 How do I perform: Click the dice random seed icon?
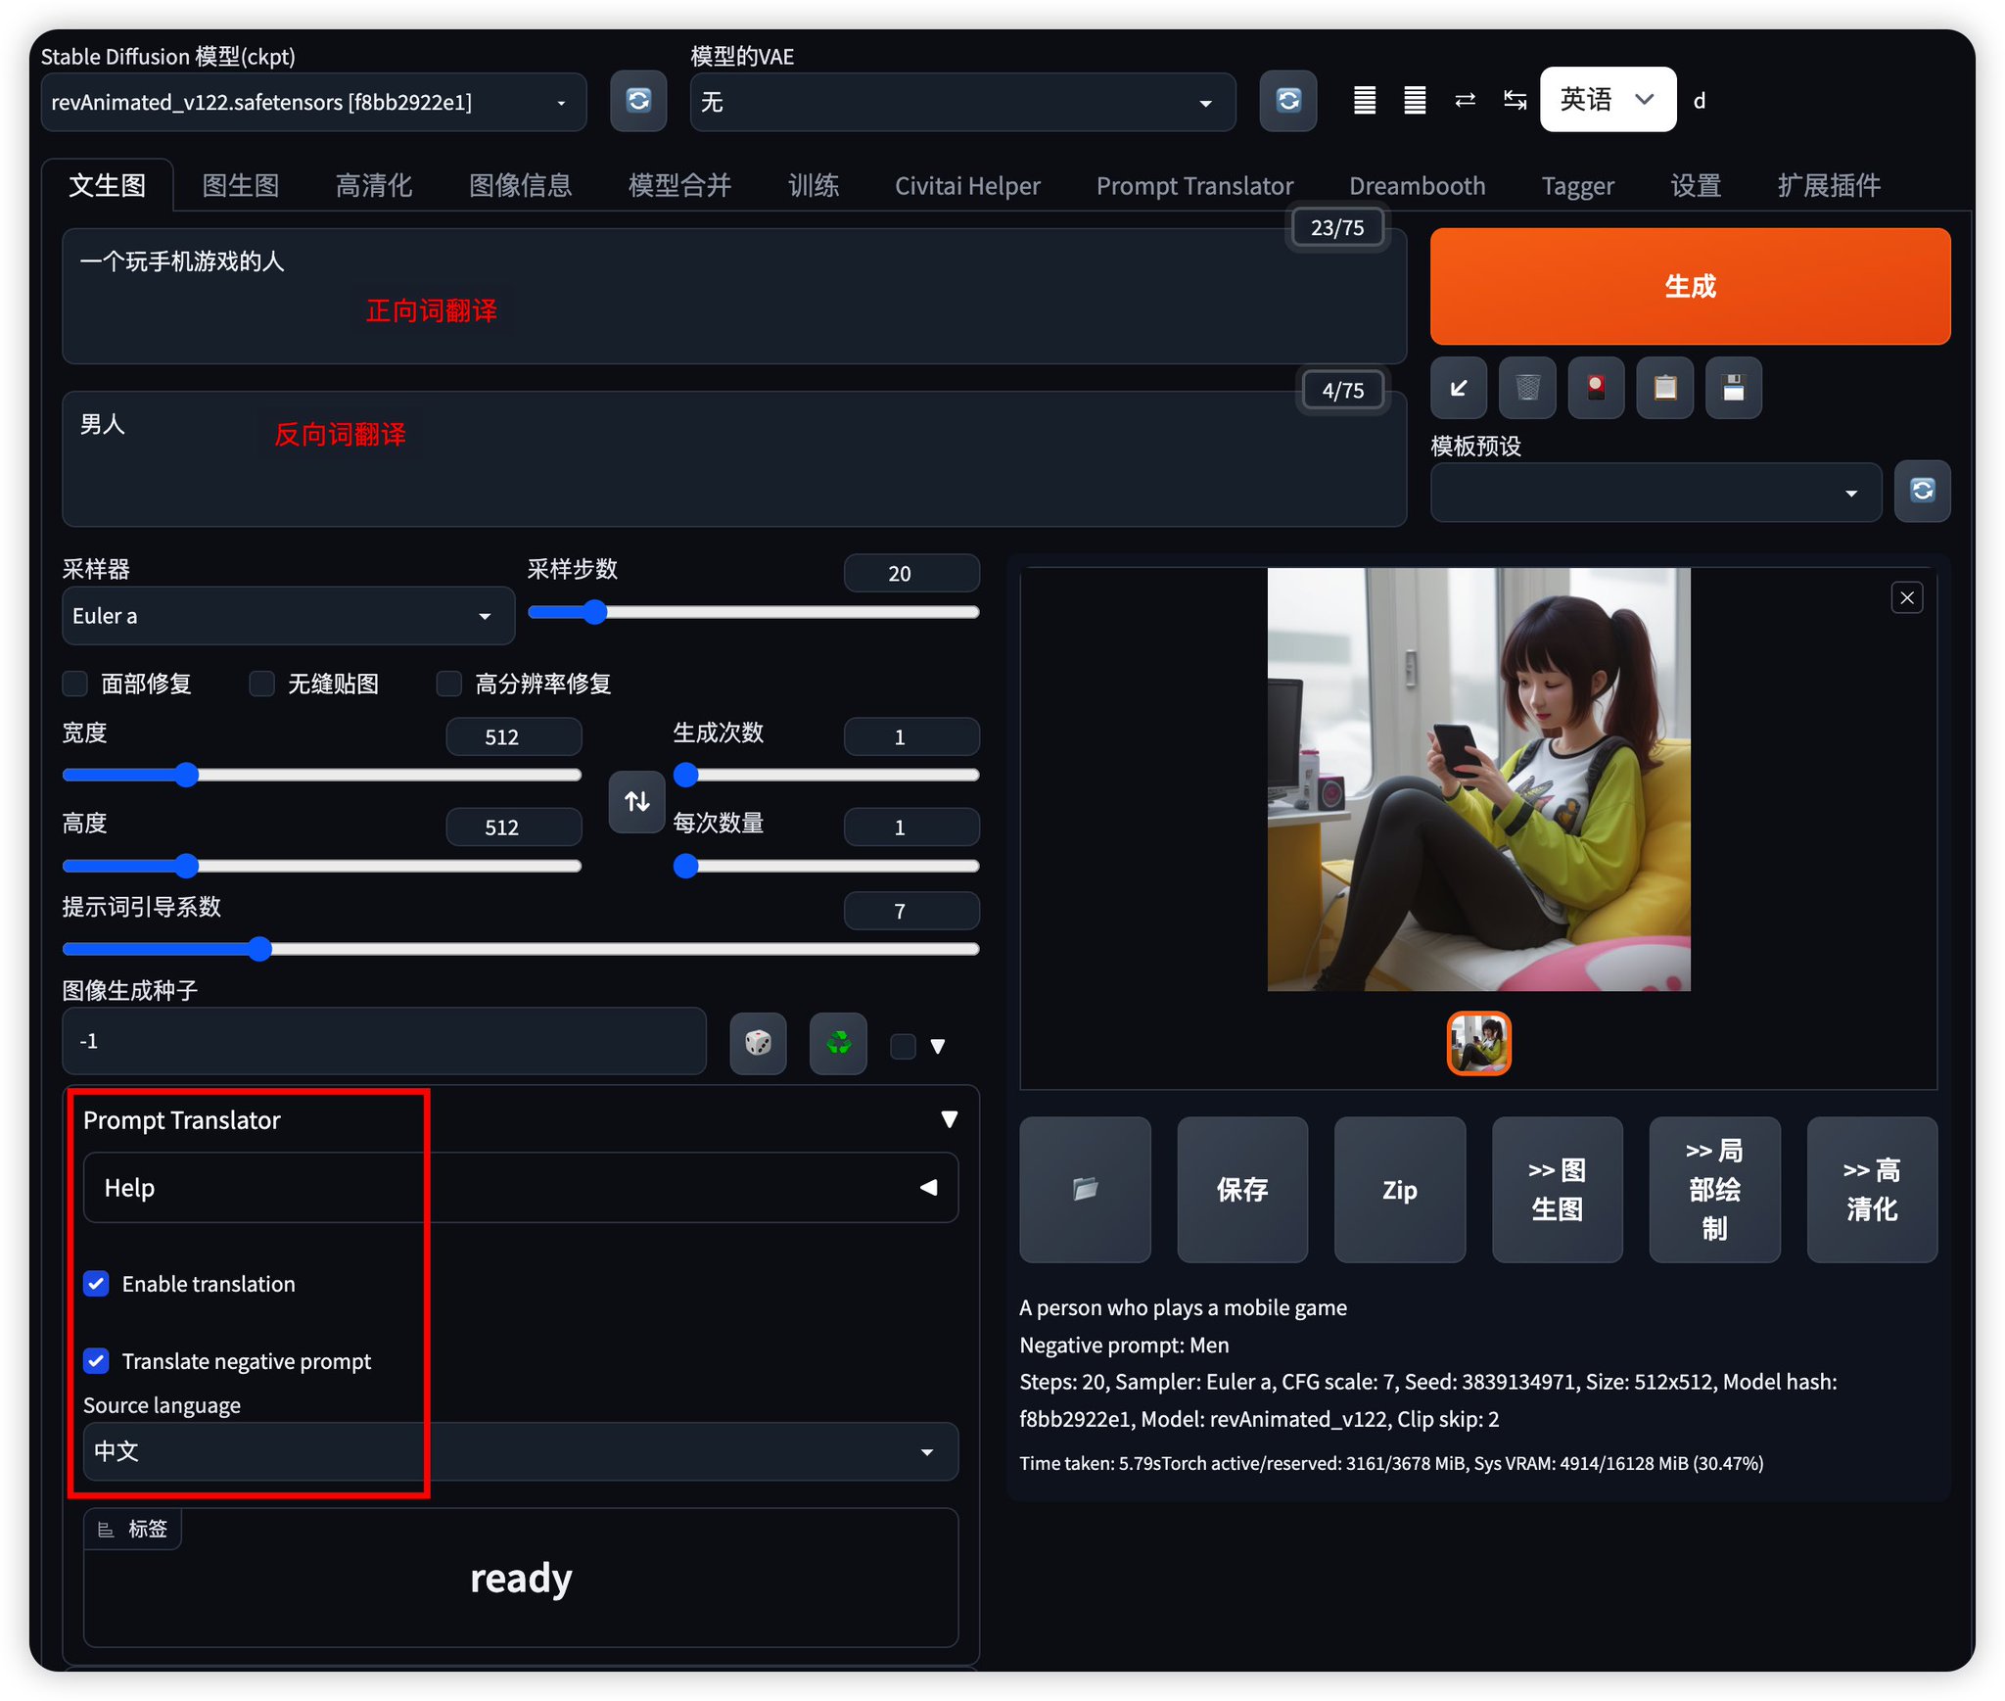(758, 1043)
